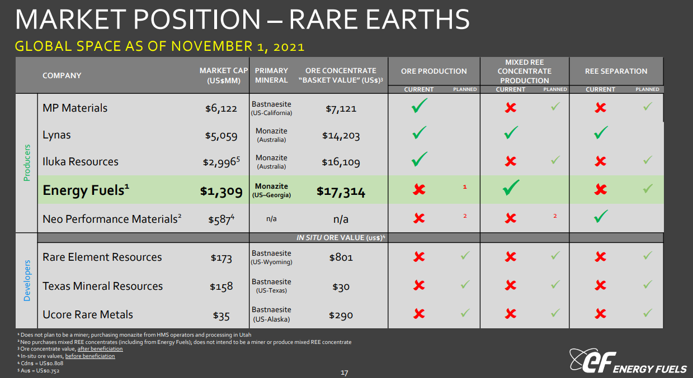The width and height of the screenshot is (693, 378).
Task: Click the green highlighted Energy Fuels row
Action: (x=168, y=189)
